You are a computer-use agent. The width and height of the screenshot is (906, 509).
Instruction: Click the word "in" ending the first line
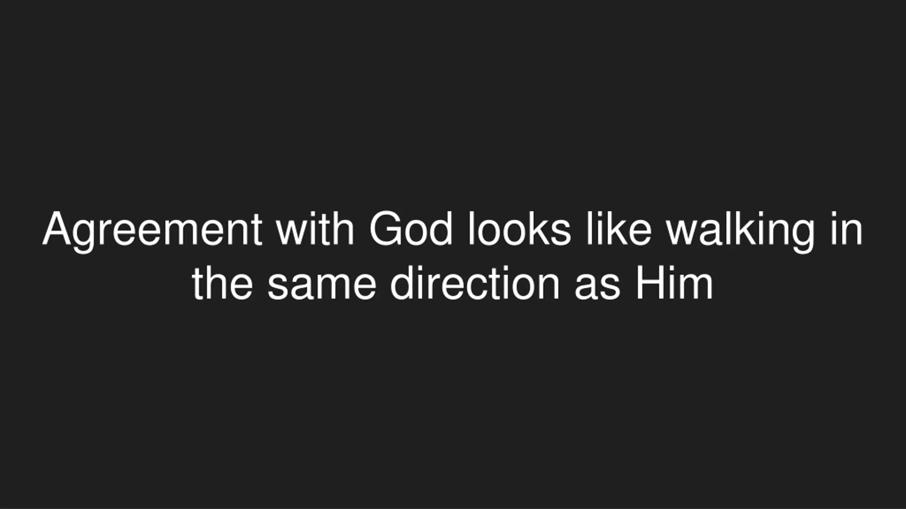[847, 228]
